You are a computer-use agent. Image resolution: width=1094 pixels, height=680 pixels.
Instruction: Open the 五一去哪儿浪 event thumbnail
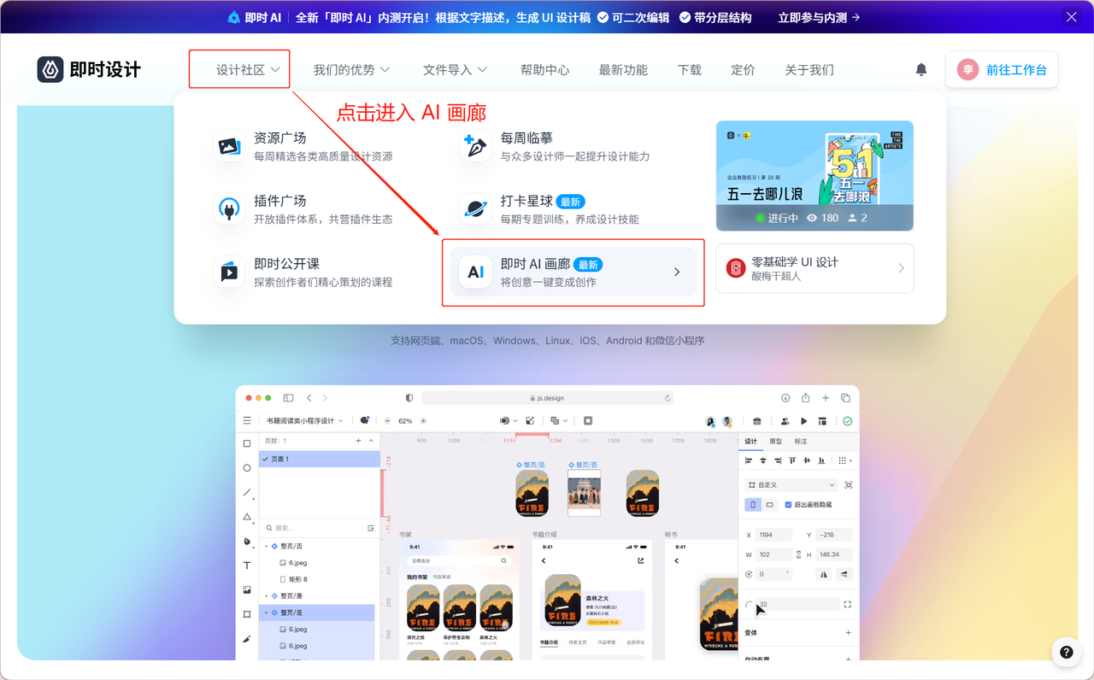815,176
